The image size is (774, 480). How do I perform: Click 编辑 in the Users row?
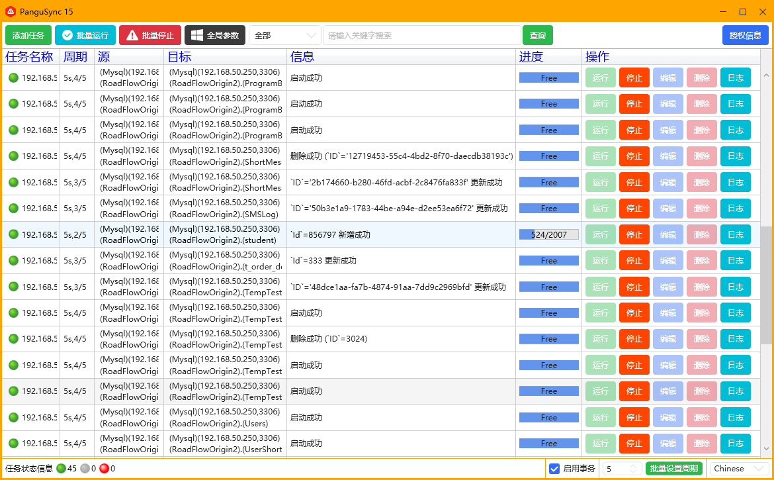point(668,417)
